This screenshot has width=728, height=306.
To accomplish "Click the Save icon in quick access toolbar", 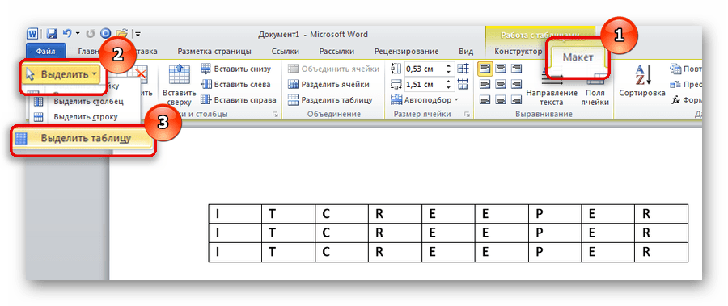I will tap(51, 34).
